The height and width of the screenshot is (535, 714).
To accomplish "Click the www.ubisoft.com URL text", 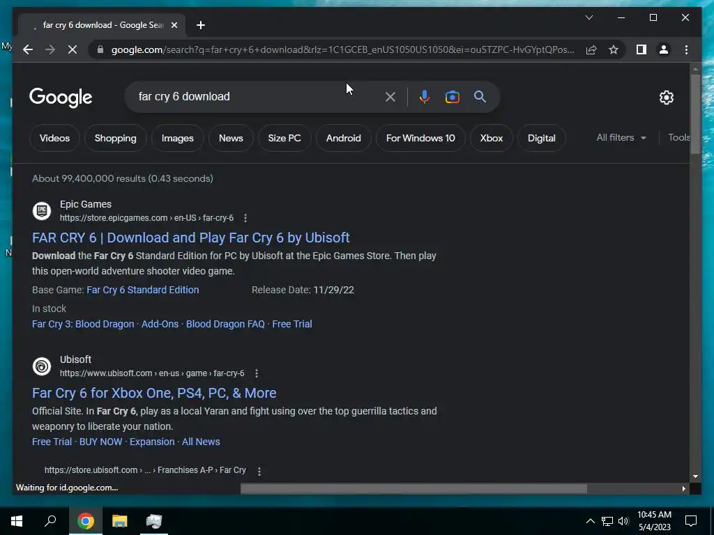I will pyautogui.click(x=152, y=373).
